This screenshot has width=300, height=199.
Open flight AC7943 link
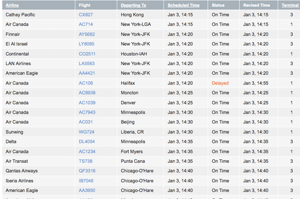tap(87, 112)
